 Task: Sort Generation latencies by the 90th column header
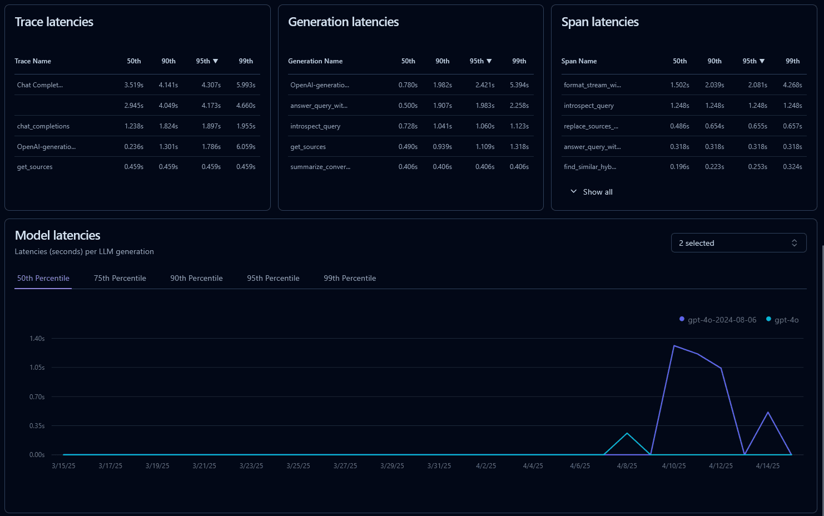point(442,61)
